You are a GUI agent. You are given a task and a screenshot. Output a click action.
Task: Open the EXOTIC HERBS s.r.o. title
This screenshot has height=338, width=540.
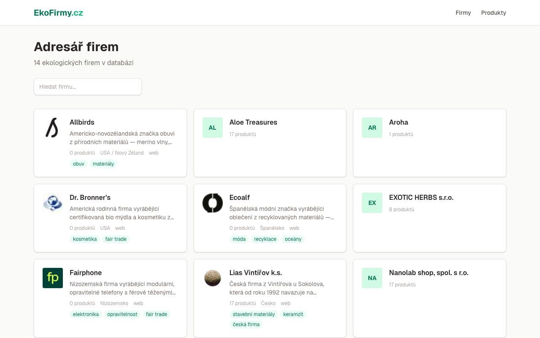coord(421,197)
